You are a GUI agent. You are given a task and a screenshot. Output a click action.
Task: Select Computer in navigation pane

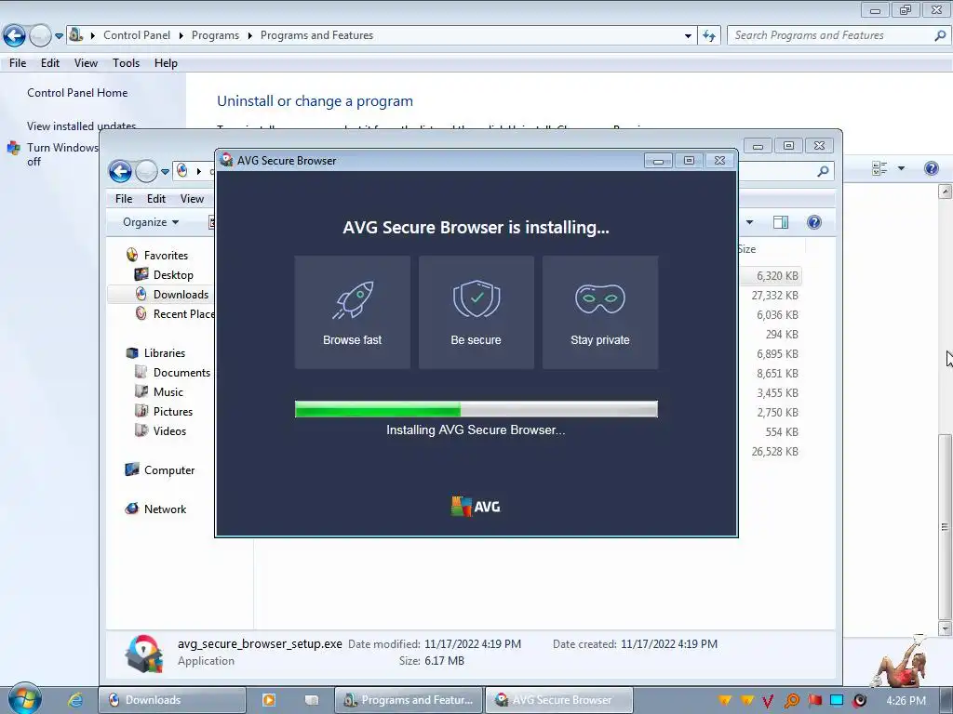point(169,470)
